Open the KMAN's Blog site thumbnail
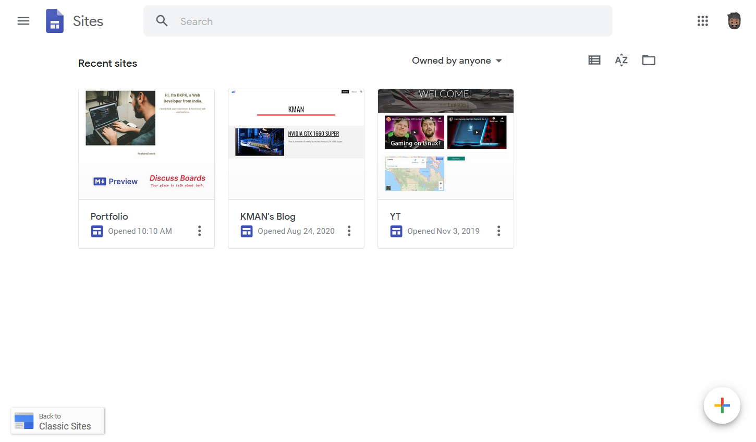Image resolution: width=756 pixels, height=442 pixels. [x=296, y=144]
